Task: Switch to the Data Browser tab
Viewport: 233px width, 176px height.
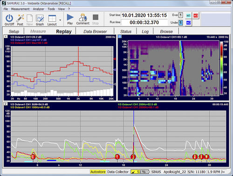Action: [x=95, y=31]
